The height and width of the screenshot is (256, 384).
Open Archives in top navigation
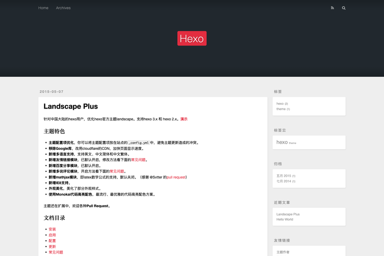pyautogui.click(x=63, y=8)
